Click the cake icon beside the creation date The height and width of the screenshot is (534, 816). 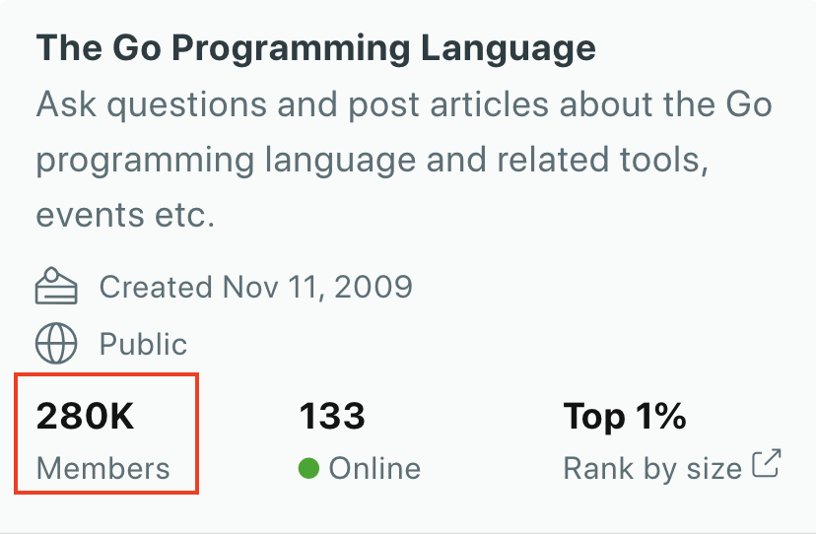55,288
